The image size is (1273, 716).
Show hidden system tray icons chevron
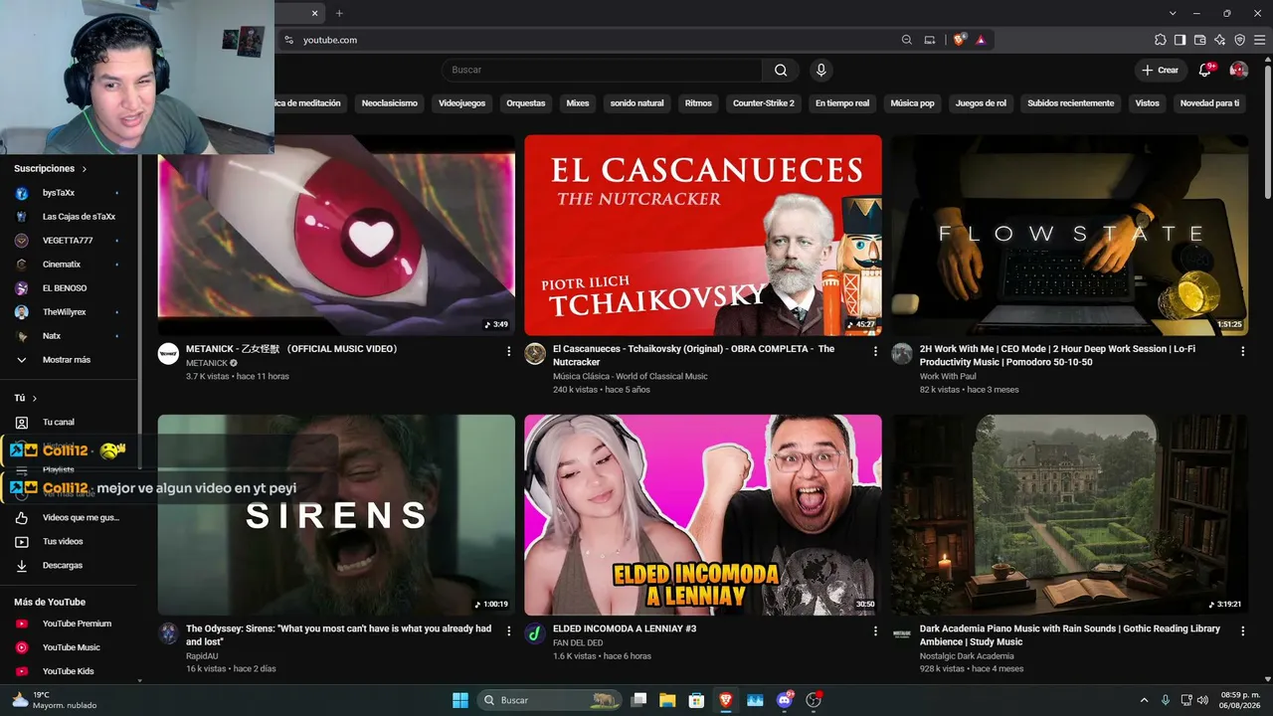click(x=1144, y=700)
